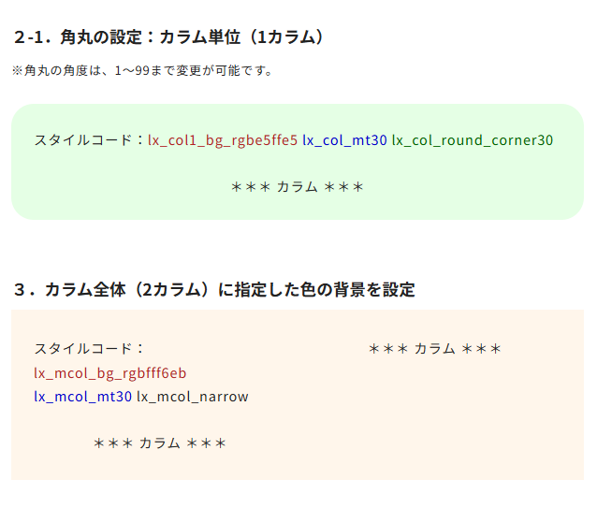
Task: Click the blue code lx_col_mt30
Action: (x=344, y=140)
